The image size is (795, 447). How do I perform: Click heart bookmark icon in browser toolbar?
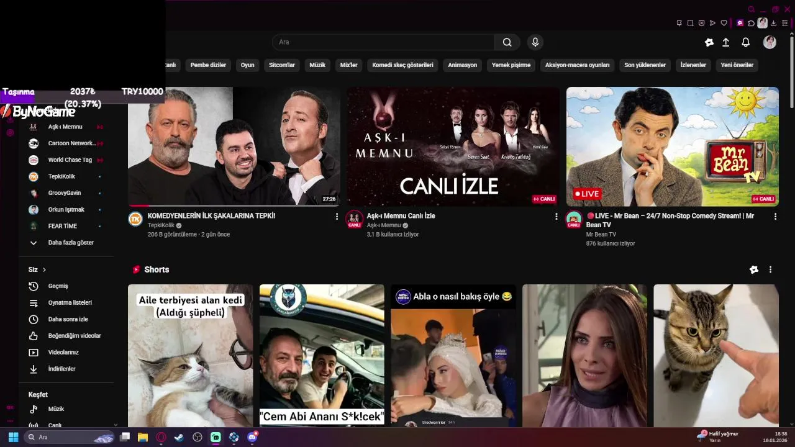click(x=724, y=23)
